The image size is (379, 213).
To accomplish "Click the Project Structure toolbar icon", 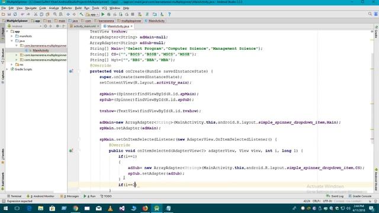I will [155, 14].
